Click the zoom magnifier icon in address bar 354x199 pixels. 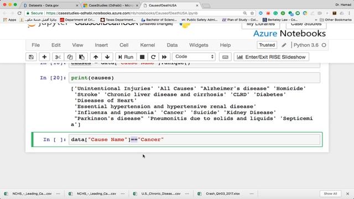coord(244,13)
